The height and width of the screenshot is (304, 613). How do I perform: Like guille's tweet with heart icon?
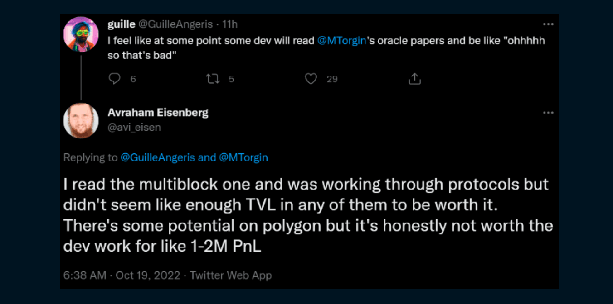point(311,79)
